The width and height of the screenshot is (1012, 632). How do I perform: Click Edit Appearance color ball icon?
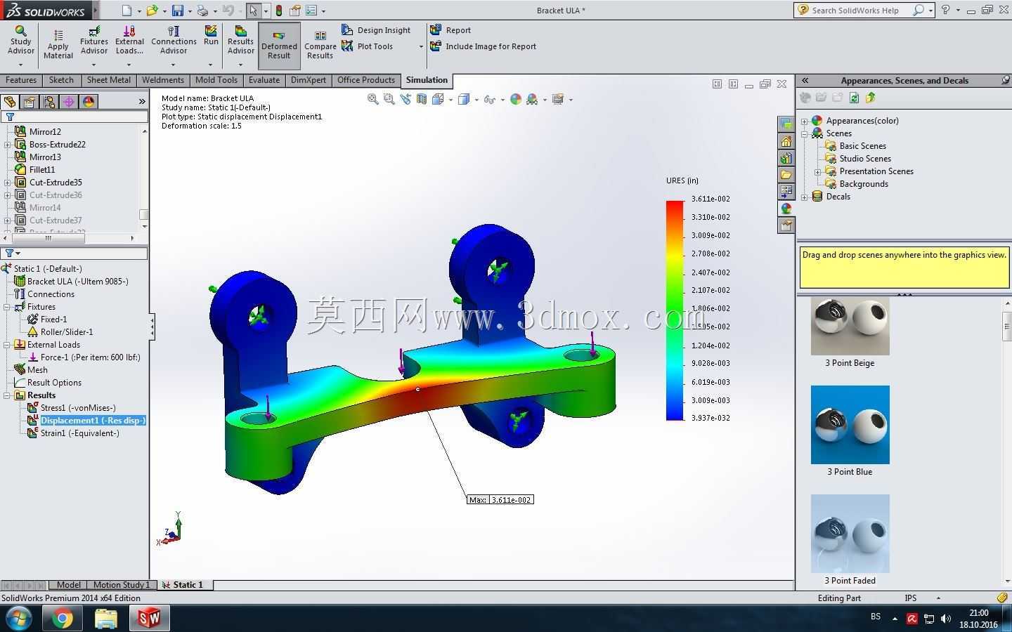pyautogui.click(x=516, y=100)
